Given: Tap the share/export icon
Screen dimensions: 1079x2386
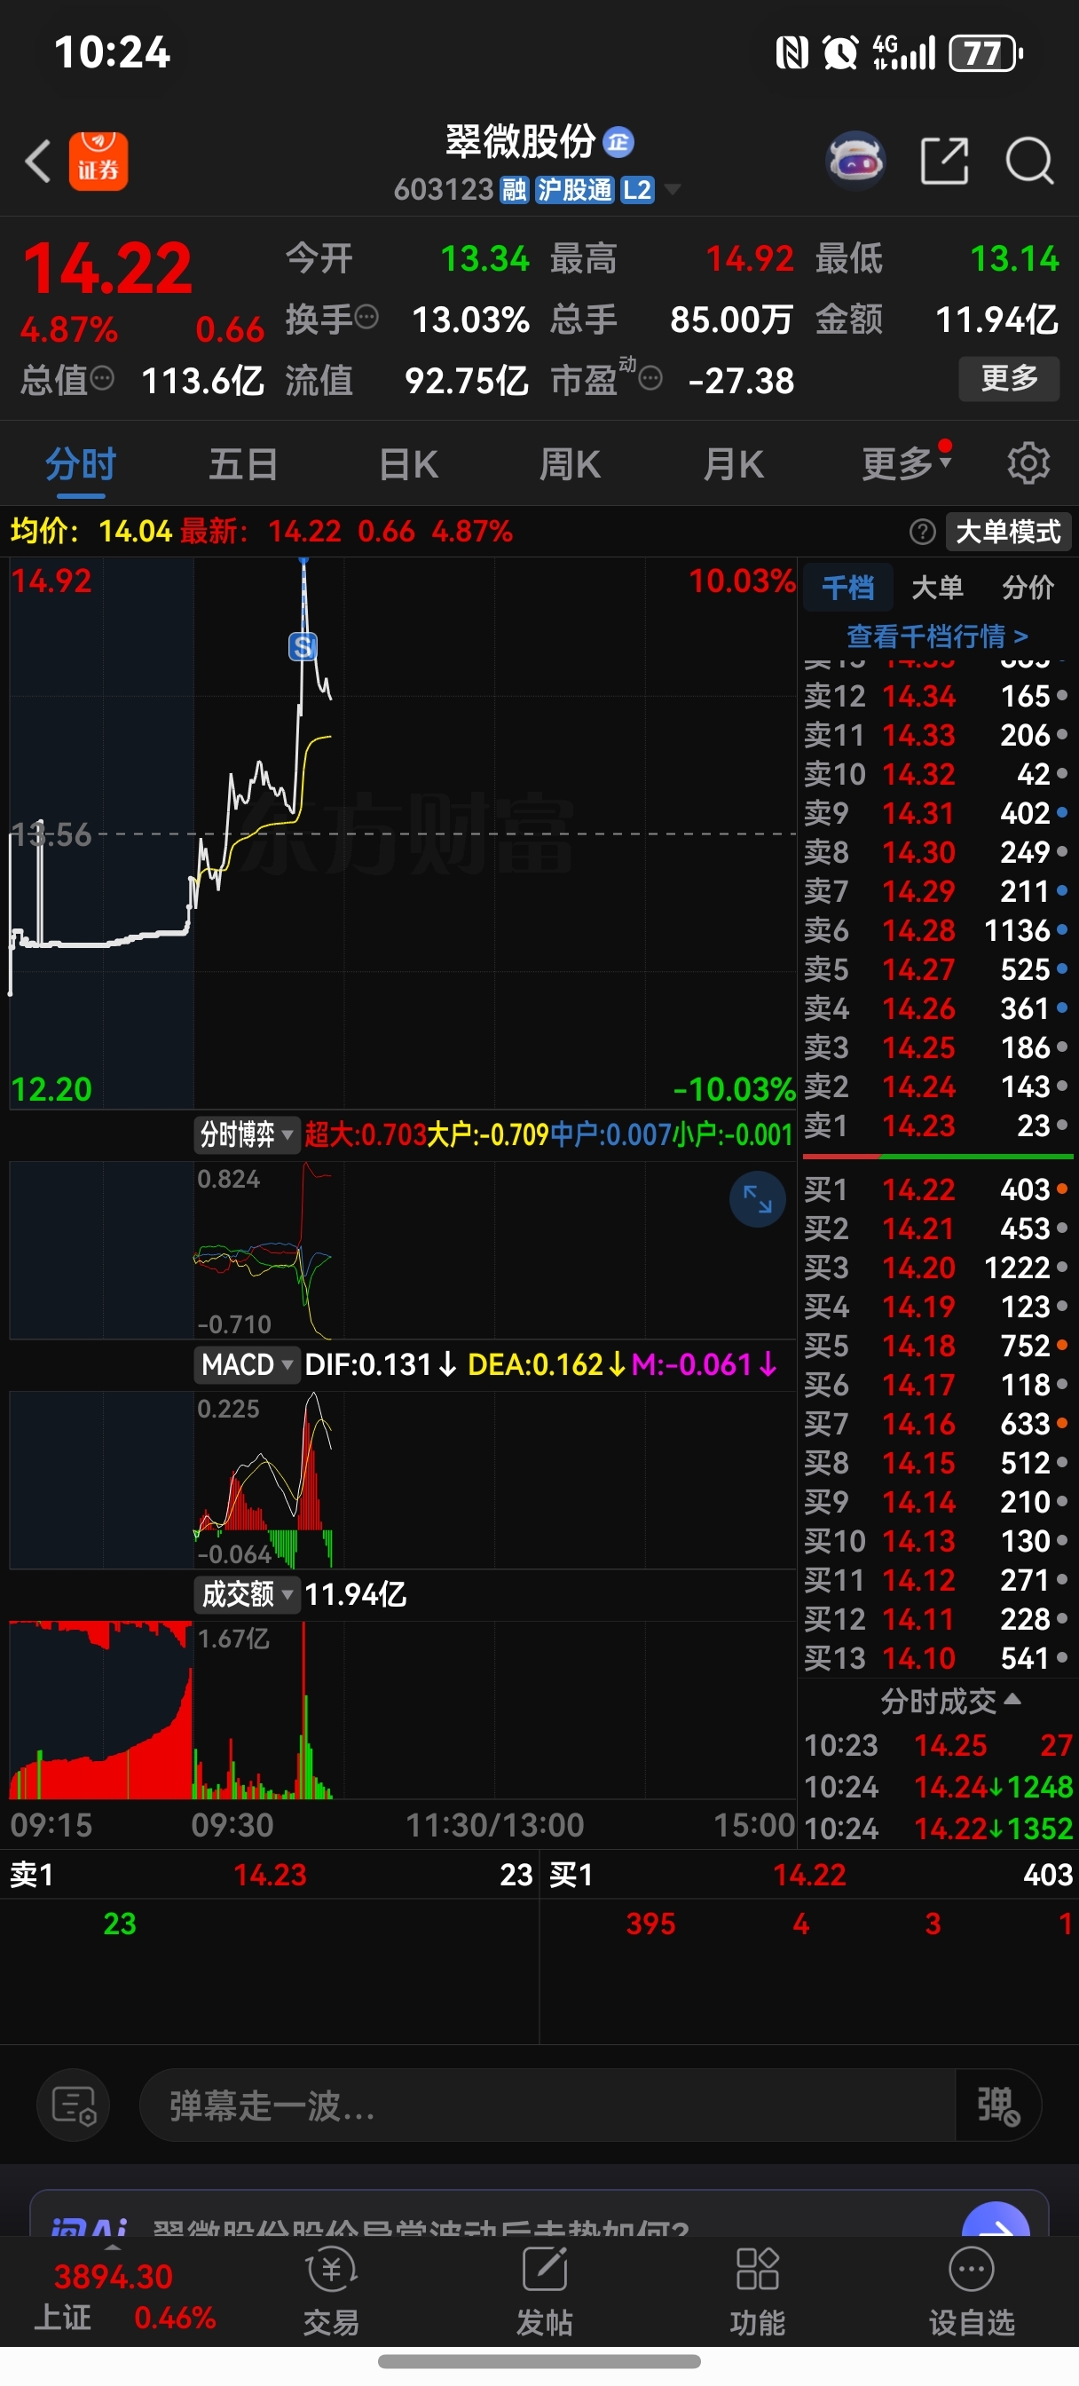Looking at the screenshot, I should tap(944, 162).
